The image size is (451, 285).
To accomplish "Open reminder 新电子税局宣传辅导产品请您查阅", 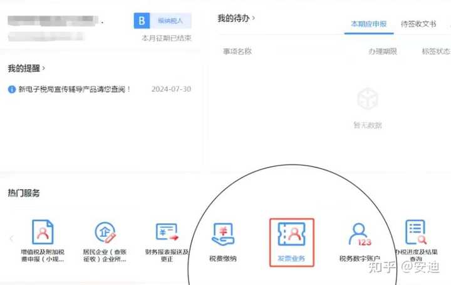I will (75, 89).
